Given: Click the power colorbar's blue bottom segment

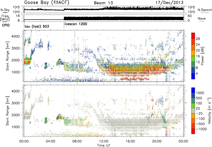Looking at the screenshot, I should click(x=193, y=76).
